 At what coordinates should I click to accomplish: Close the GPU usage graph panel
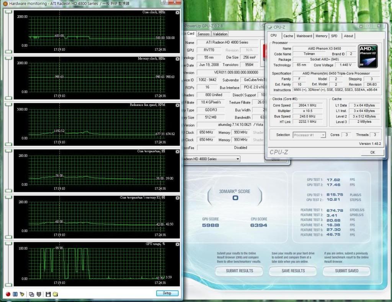(x=178, y=244)
